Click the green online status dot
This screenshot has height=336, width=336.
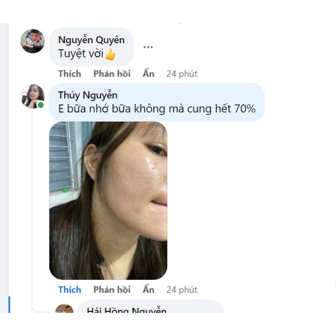click(40, 105)
